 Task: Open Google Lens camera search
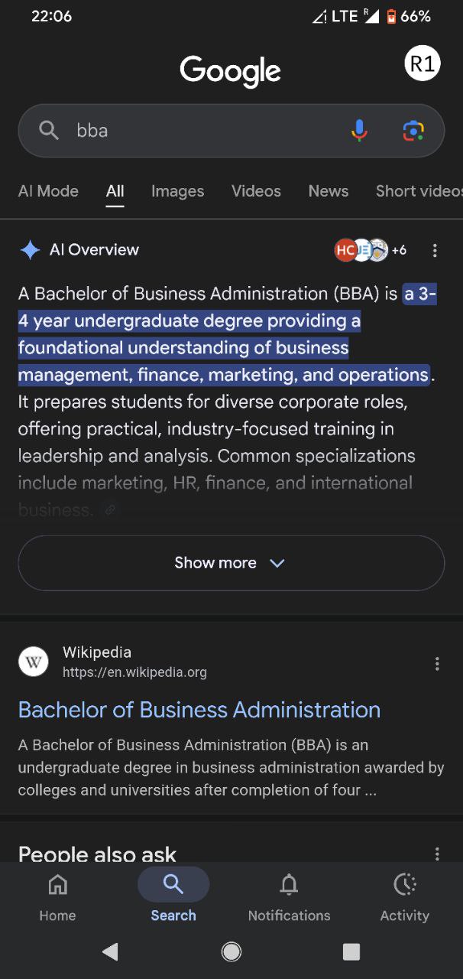[x=413, y=131]
